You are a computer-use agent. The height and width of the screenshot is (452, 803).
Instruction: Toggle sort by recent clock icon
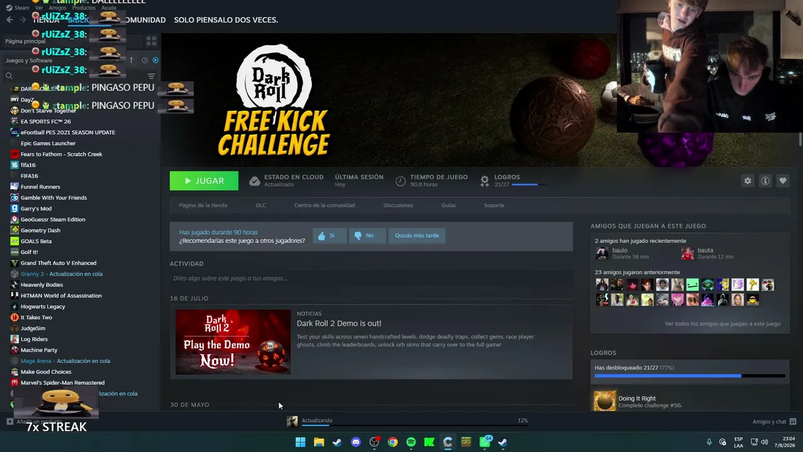pos(144,60)
